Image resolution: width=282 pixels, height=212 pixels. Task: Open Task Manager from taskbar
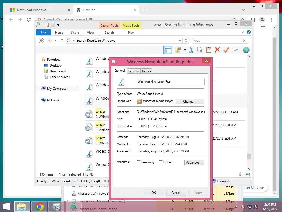coord(56,206)
